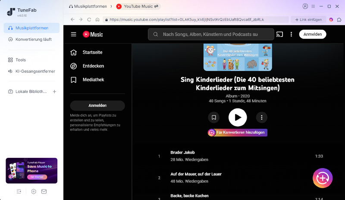Open the YouTube Music hamburger guide menu
This screenshot has height=200, width=345.
(73, 34)
